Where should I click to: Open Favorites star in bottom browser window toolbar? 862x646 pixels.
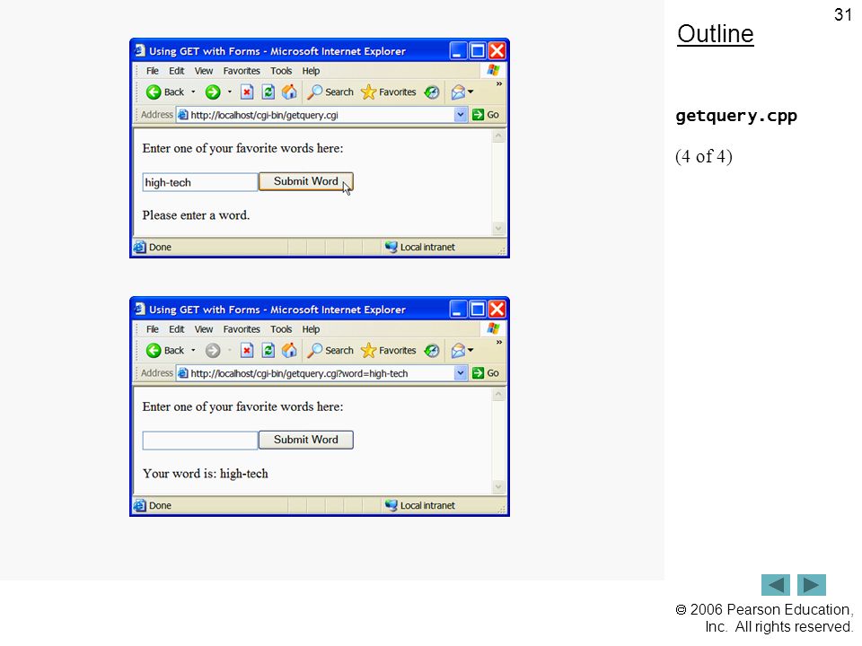coord(388,351)
